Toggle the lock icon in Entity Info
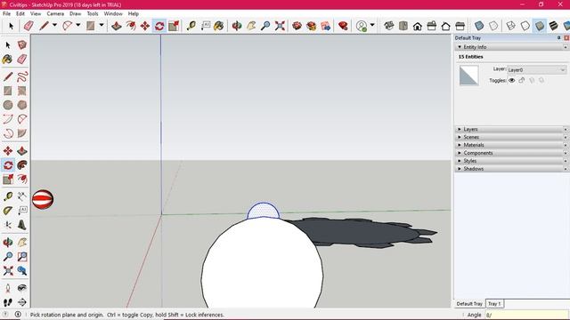Screen dimensions: 570x320 [x=522, y=80]
